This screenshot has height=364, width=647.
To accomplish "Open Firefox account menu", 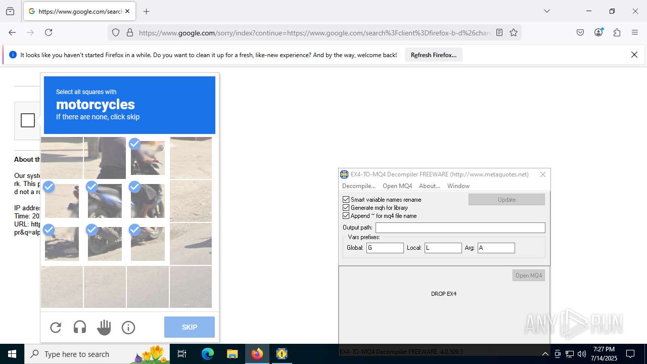I will click(598, 32).
